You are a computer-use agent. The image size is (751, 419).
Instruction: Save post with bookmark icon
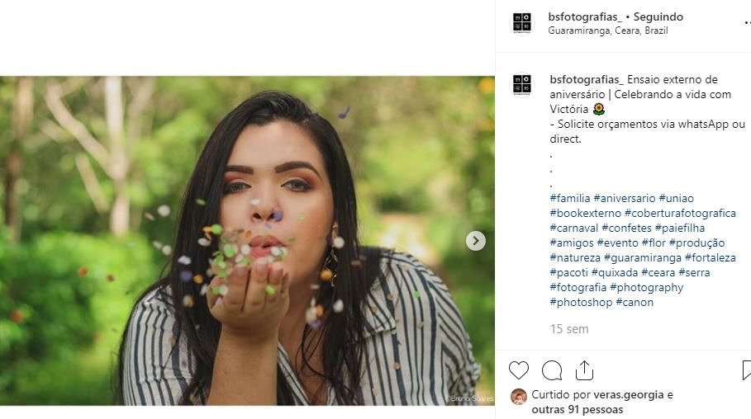pyautogui.click(x=746, y=370)
